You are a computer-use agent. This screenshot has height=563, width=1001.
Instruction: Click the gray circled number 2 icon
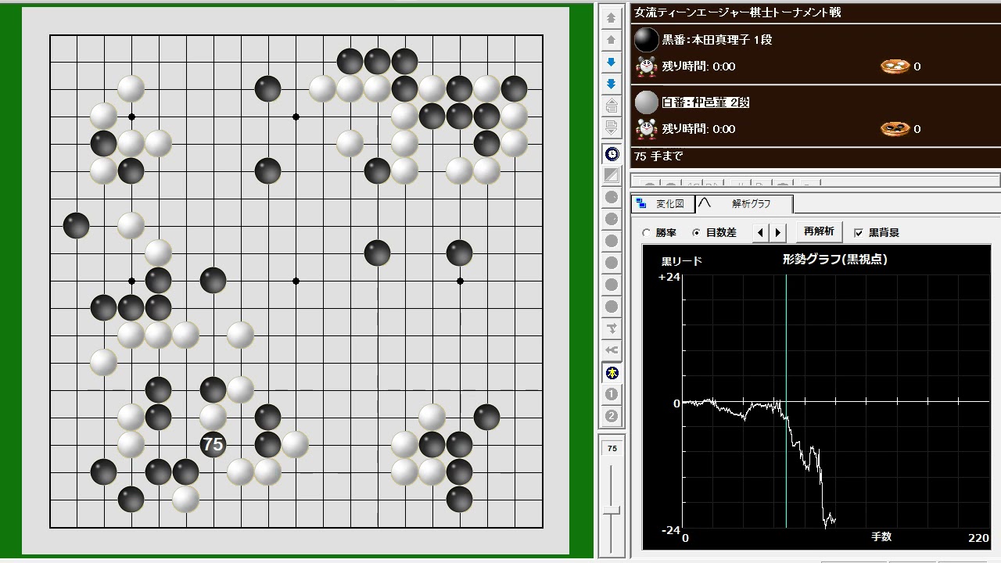pos(612,416)
